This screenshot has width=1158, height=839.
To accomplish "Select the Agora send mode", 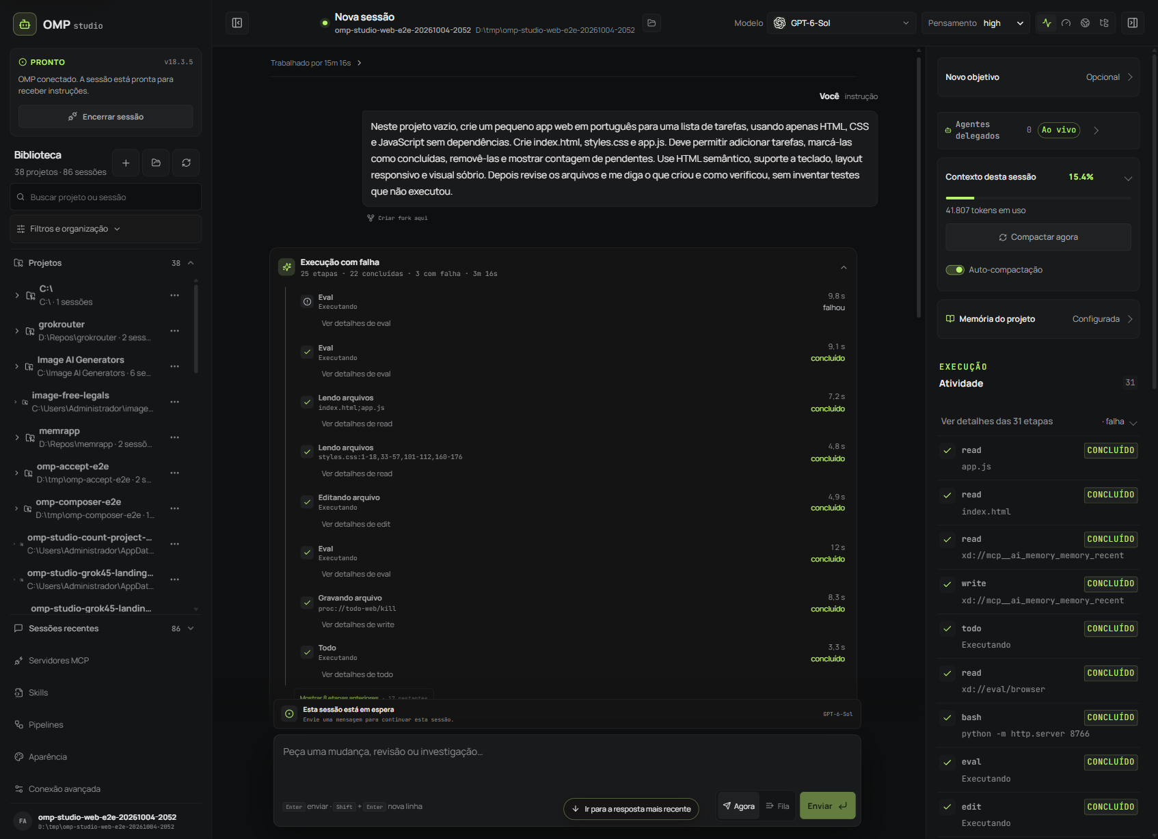I will point(739,806).
